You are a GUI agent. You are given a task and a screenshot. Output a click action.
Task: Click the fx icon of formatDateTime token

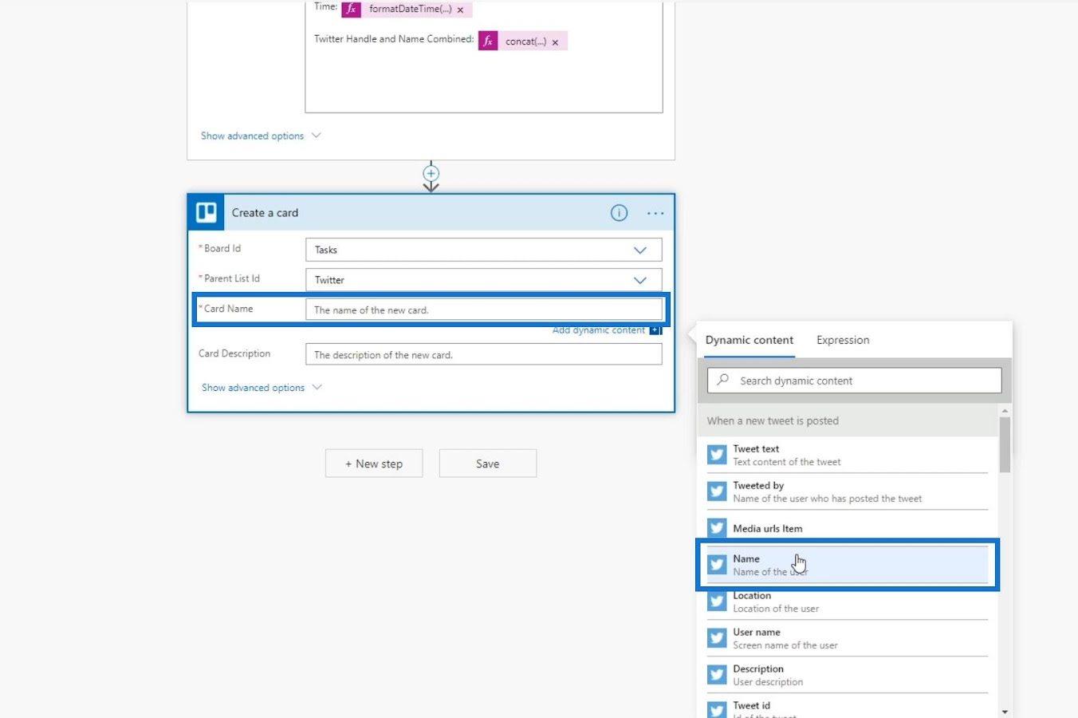click(x=351, y=9)
